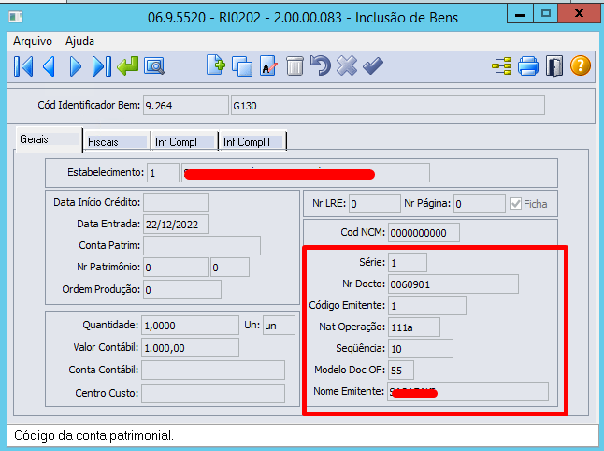This screenshot has height=451, width=604.
Task: Open the Ajuda menu
Action: [x=79, y=41]
